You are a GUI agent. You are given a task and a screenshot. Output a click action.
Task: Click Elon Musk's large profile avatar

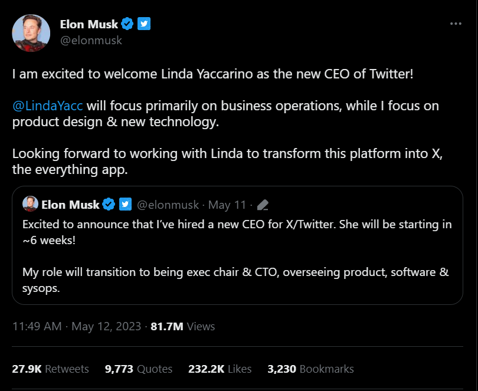[31, 32]
